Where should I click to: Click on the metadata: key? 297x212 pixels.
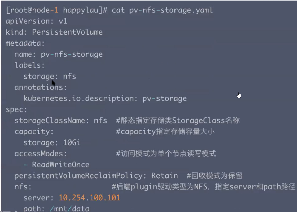pos(25,43)
